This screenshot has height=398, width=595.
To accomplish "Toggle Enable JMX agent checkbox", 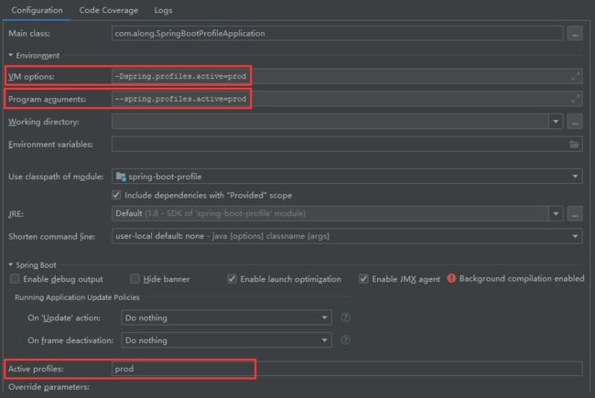I will click(x=363, y=279).
